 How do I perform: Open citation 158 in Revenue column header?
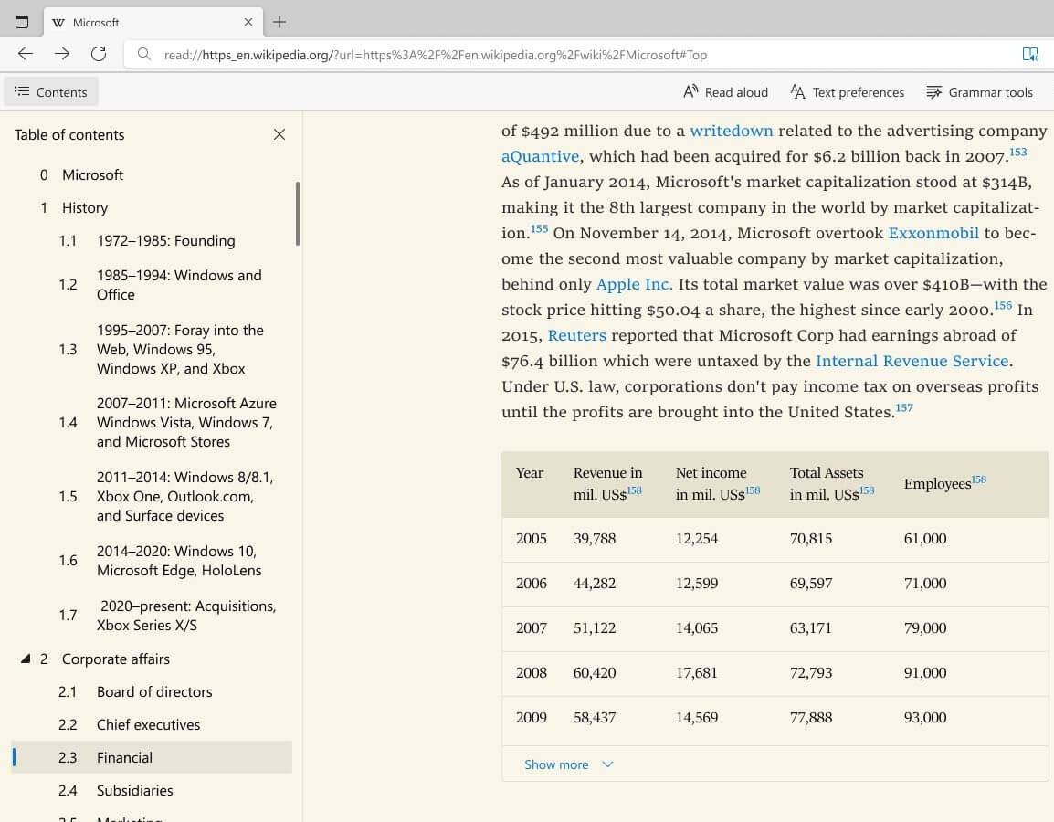[x=635, y=490]
